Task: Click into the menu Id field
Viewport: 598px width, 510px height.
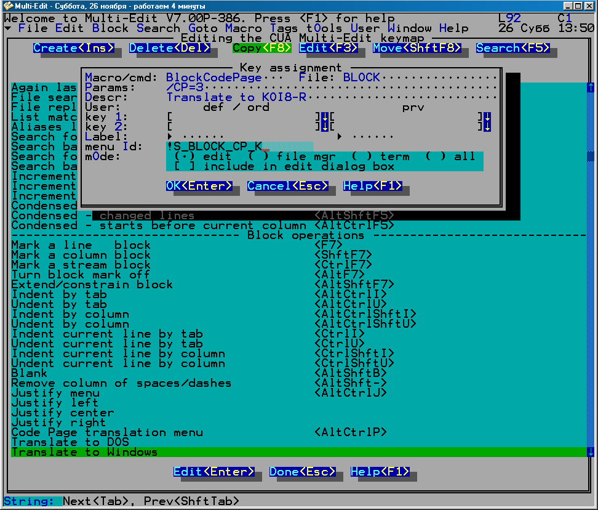Action: point(240,147)
